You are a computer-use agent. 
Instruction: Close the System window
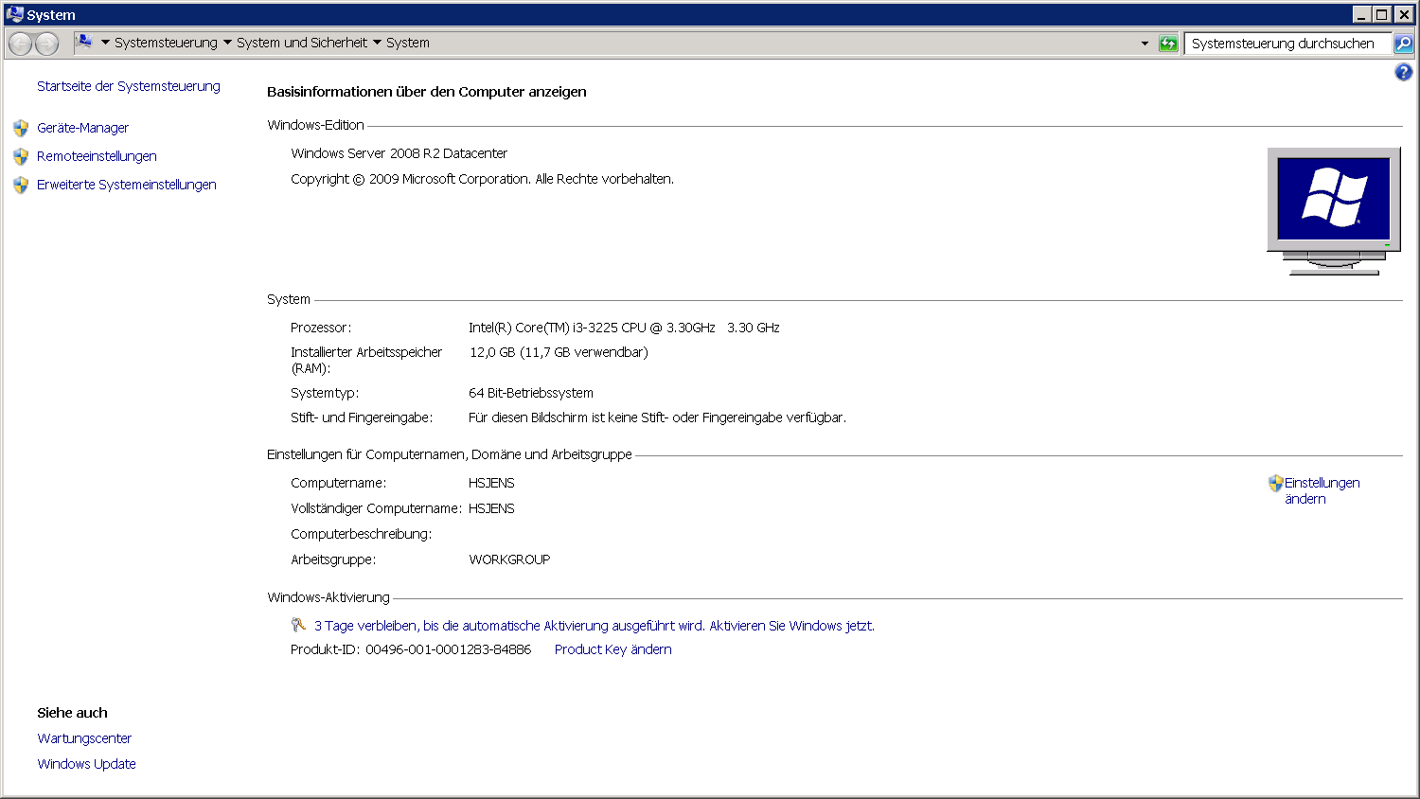click(1404, 14)
